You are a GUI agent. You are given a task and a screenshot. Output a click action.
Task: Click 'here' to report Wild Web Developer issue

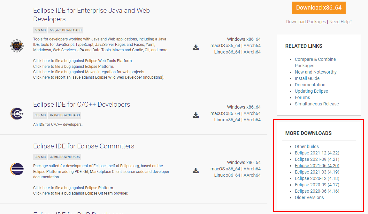[46, 77]
